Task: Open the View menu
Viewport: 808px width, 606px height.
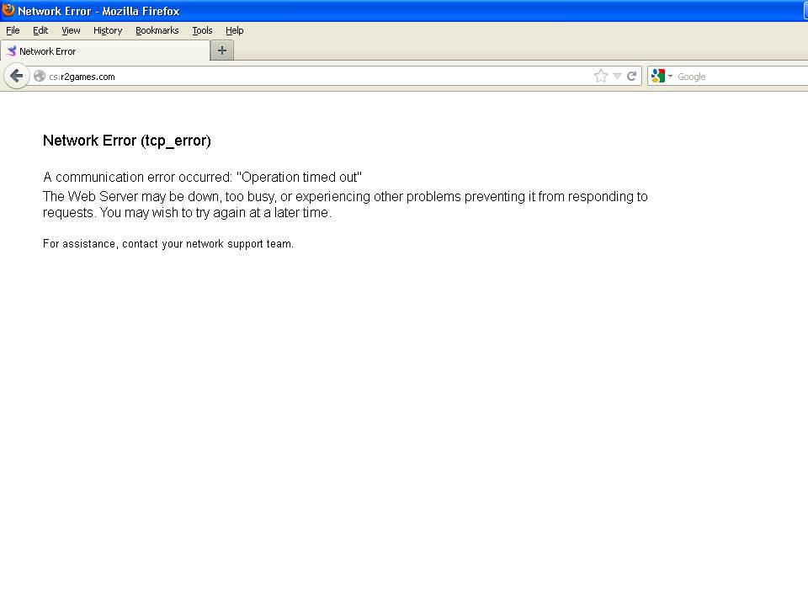Action: coord(71,30)
